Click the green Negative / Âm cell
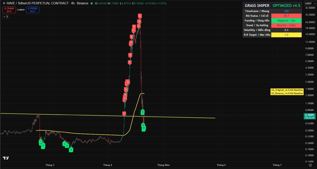The image size is (317, 169). pos(286,21)
